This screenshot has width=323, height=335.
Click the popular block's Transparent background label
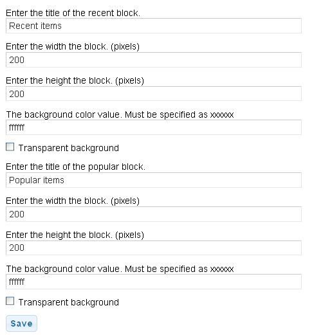point(69,302)
